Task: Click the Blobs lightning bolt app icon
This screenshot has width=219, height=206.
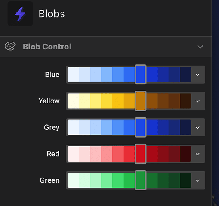Action: pyautogui.click(x=20, y=14)
